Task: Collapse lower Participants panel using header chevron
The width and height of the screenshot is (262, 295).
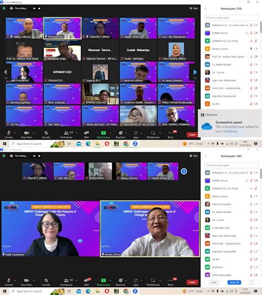Action: point(205,156)
